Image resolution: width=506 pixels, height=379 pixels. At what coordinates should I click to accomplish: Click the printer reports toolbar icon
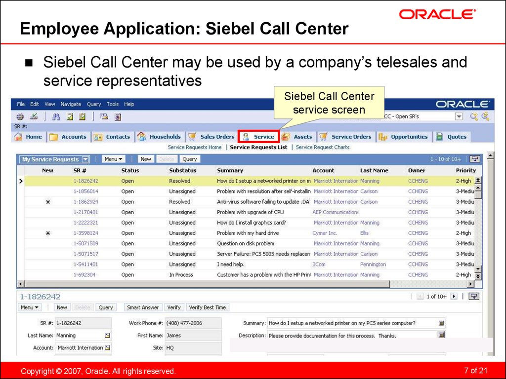[104, 116]
